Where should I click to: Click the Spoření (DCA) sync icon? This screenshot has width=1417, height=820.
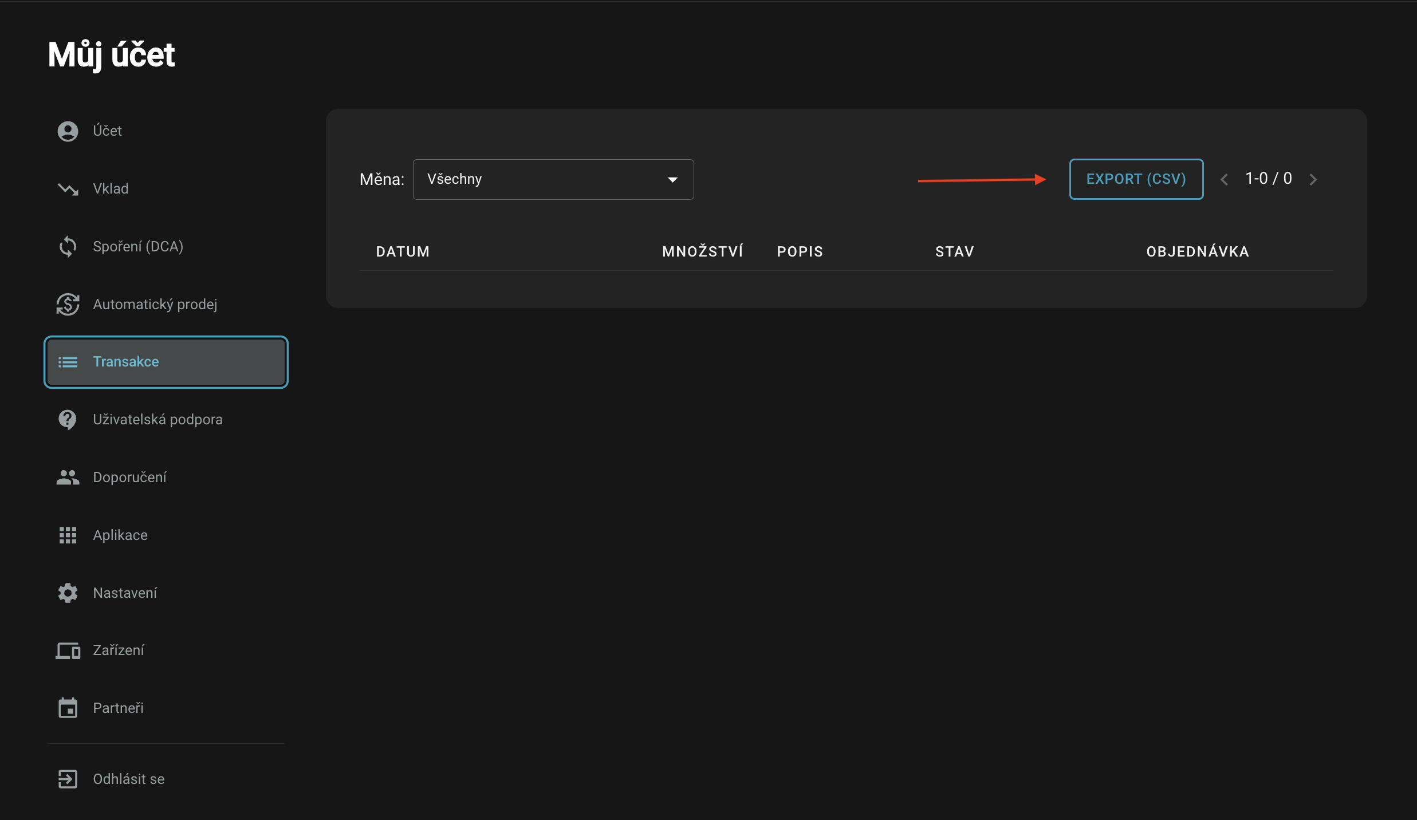pyautogui.click(x=68, y=247)
